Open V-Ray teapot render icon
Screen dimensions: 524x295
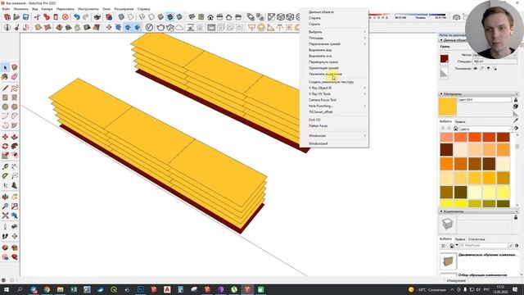[x=160, y=27]
